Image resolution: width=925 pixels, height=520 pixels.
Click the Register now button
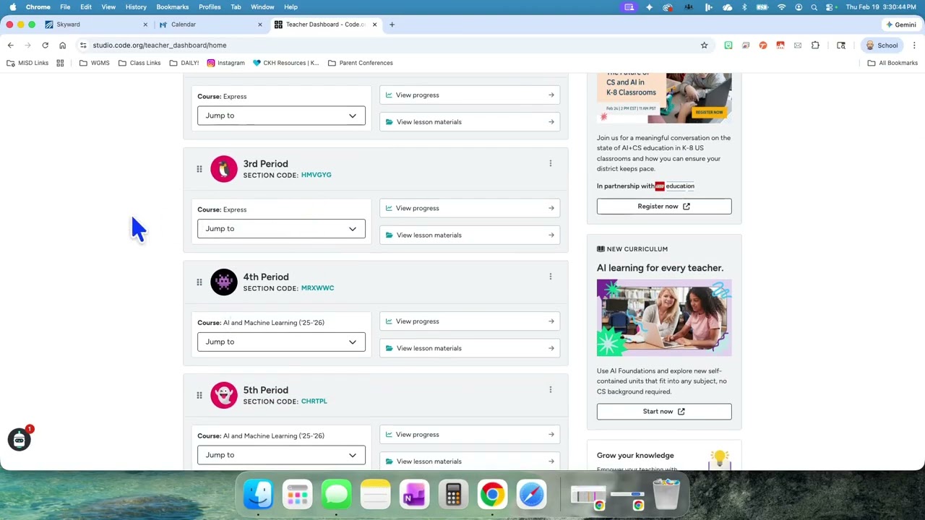(x=664, y=207)
